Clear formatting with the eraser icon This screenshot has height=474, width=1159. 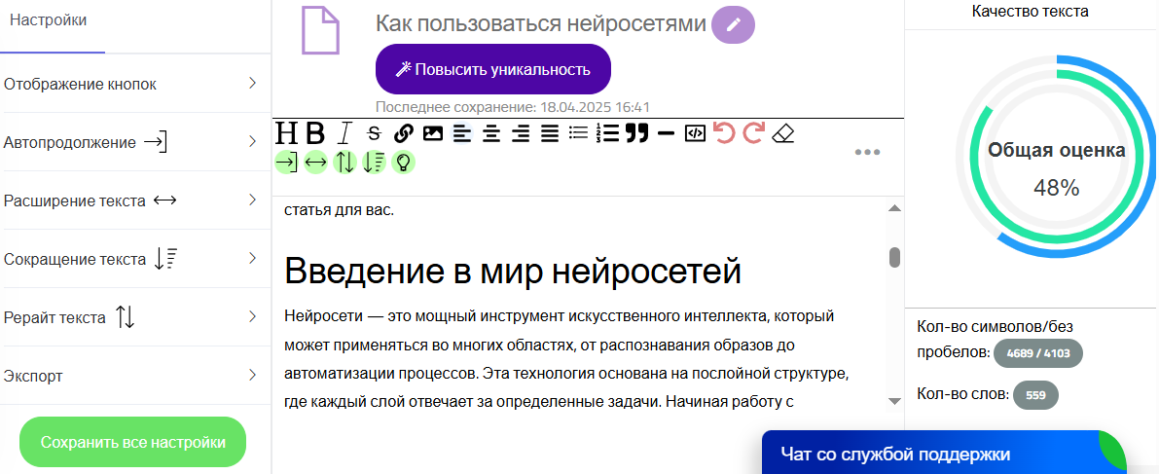[782, 133]
